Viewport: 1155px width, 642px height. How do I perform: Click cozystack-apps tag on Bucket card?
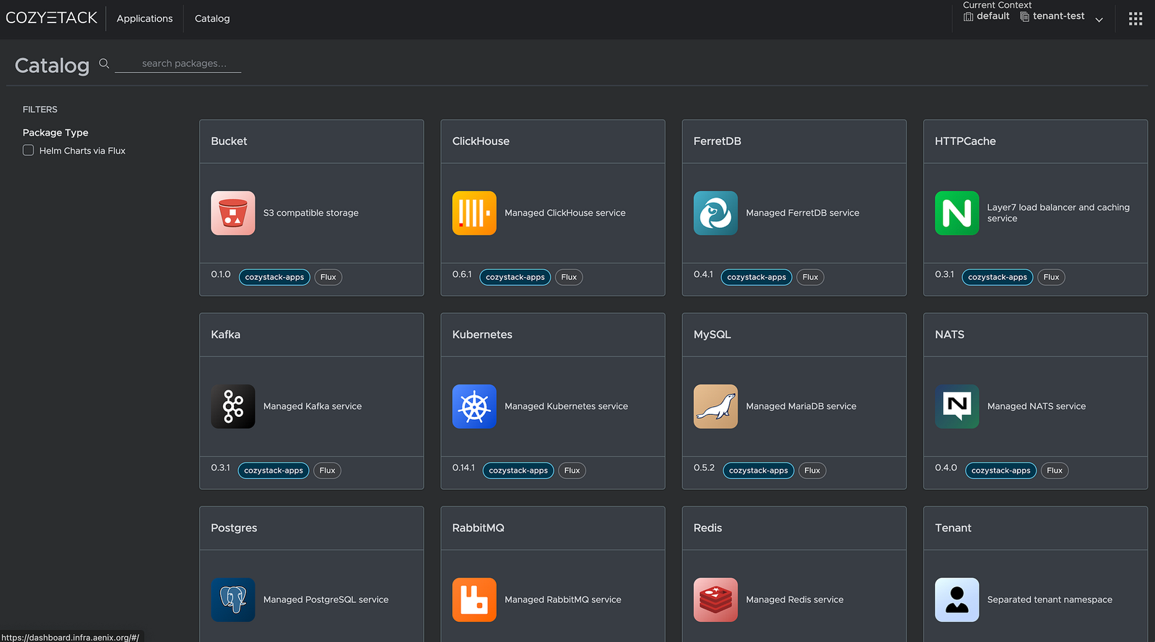click(274, 277)
